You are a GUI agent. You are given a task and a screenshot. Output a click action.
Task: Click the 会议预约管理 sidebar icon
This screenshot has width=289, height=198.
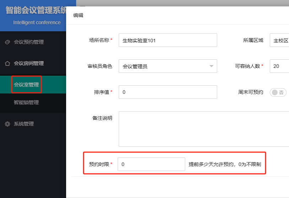click(7, 42)
